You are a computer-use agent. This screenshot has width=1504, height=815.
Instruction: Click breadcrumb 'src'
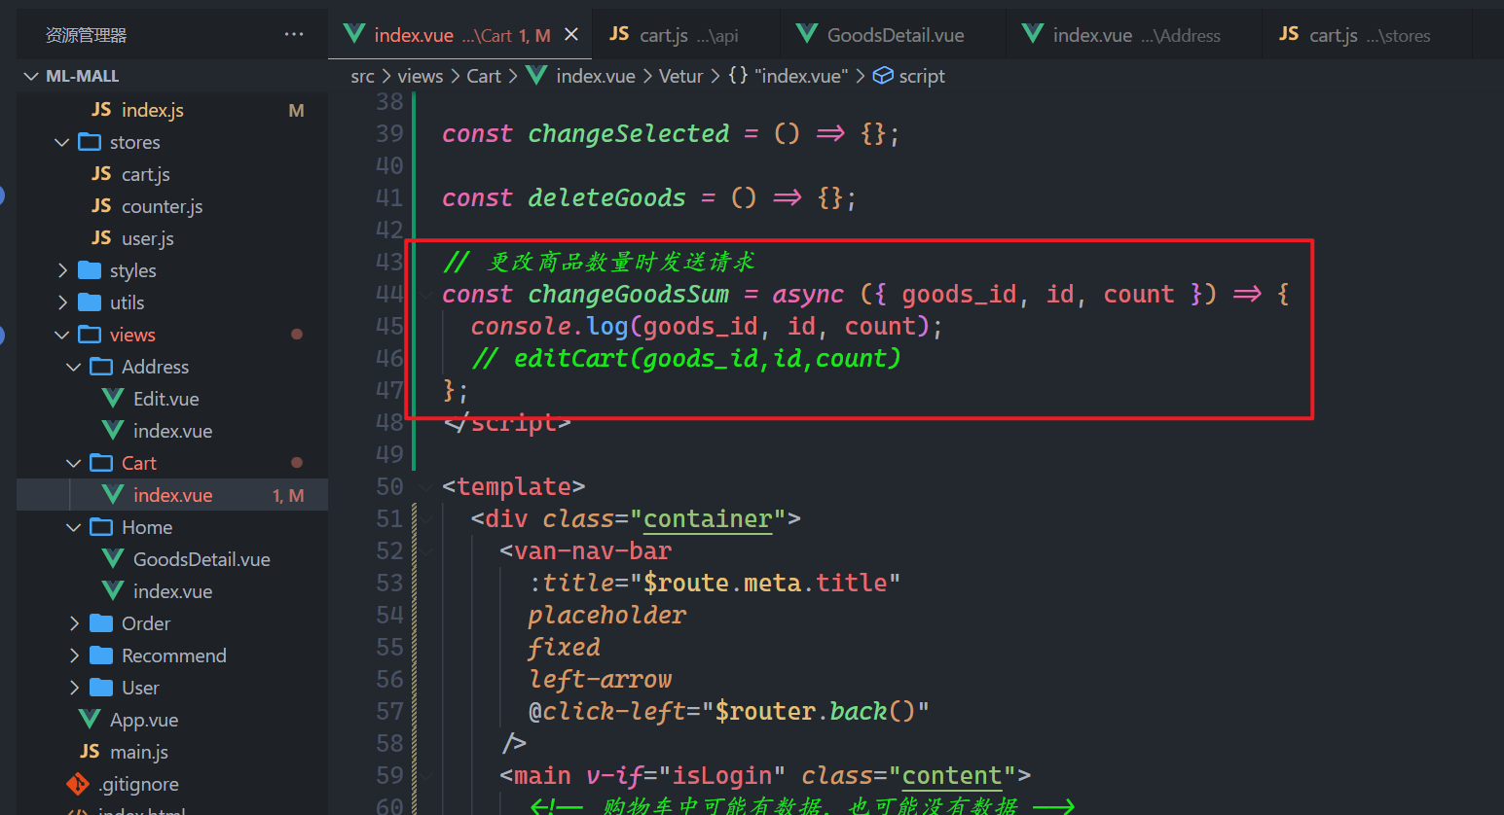point(362,76)
